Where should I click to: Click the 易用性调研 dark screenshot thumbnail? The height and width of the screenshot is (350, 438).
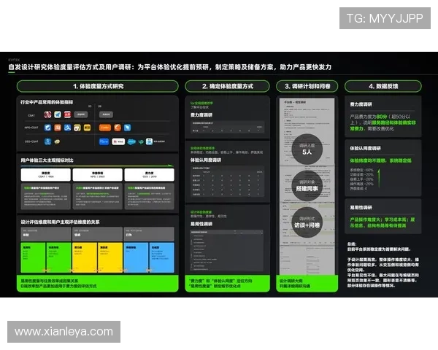point(226,250)
